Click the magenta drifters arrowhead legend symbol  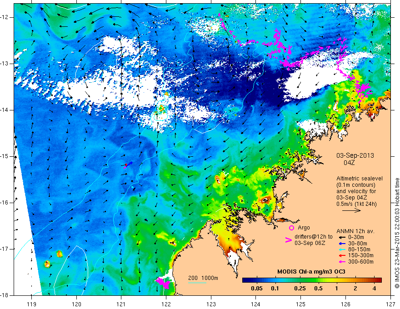pos(288,240)
